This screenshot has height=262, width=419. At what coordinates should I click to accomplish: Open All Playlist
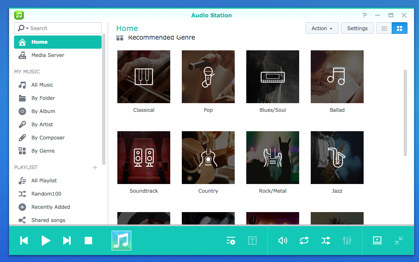58,181
